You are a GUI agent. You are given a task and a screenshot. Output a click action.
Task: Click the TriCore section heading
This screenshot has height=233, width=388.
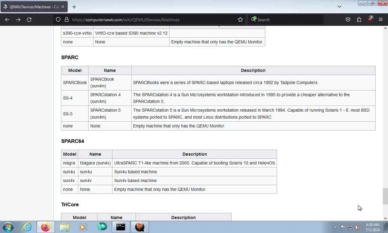(x=70, y=204)
